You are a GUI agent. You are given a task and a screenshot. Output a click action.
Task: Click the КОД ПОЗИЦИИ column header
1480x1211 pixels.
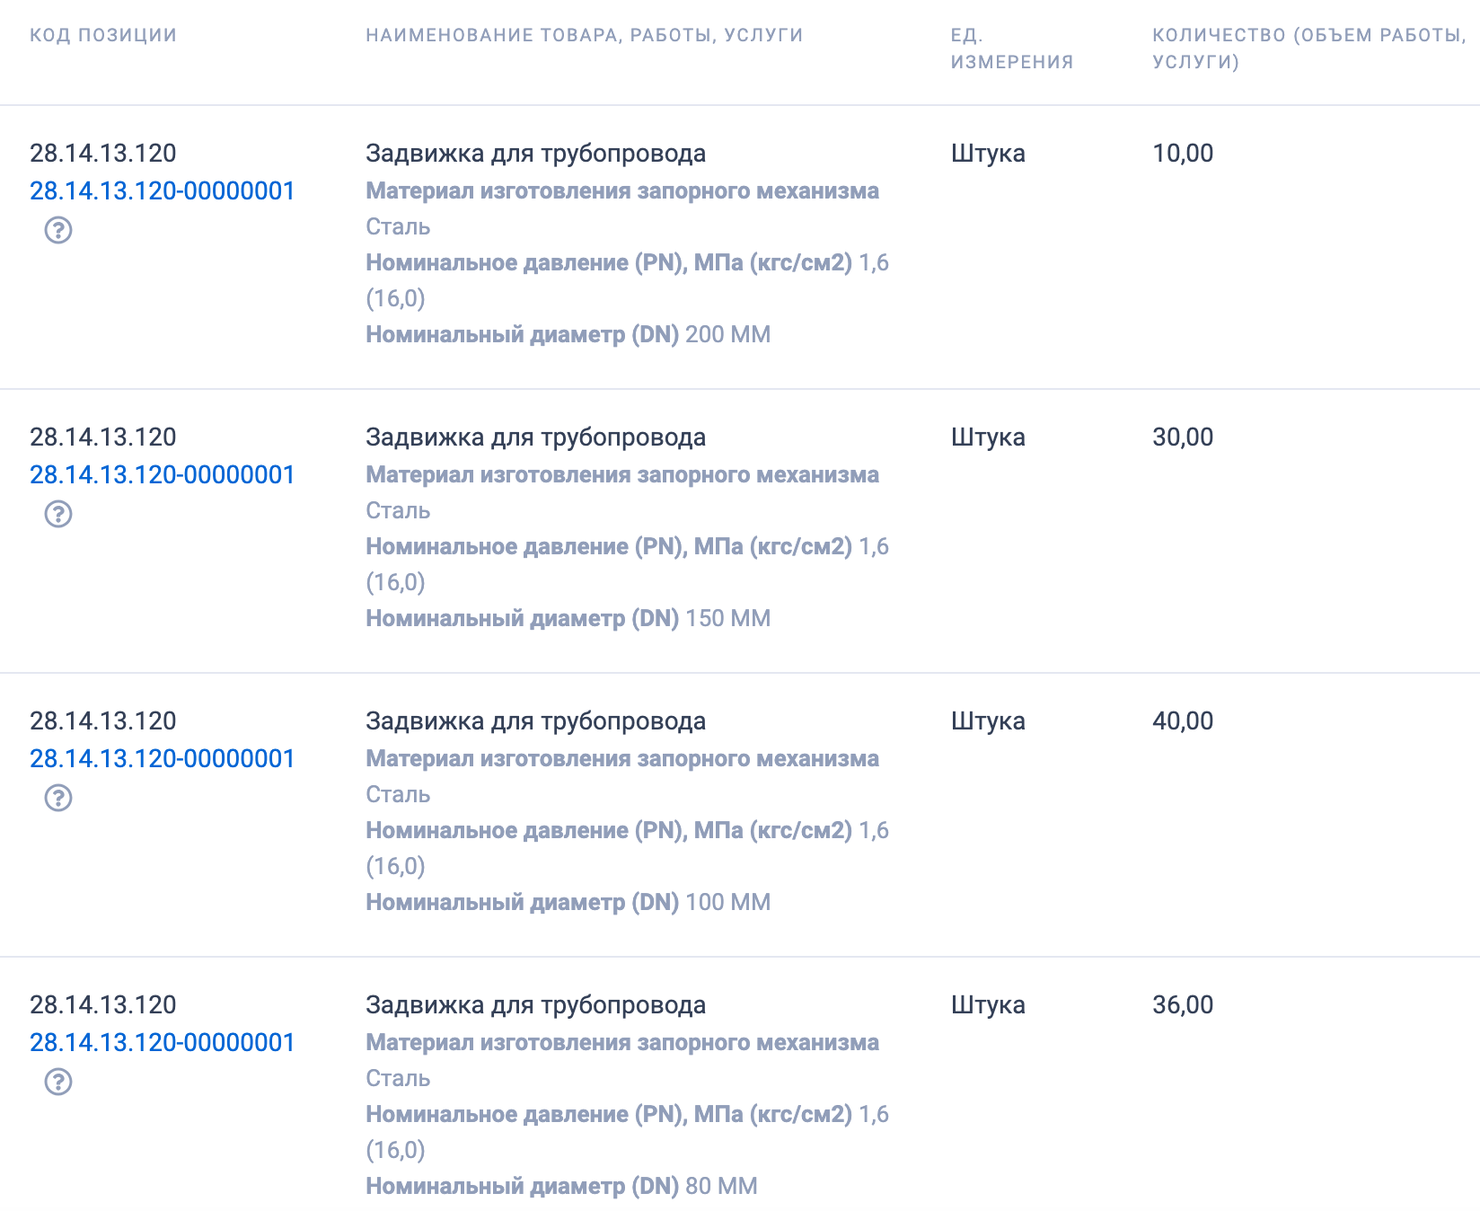tap(101, 35)
